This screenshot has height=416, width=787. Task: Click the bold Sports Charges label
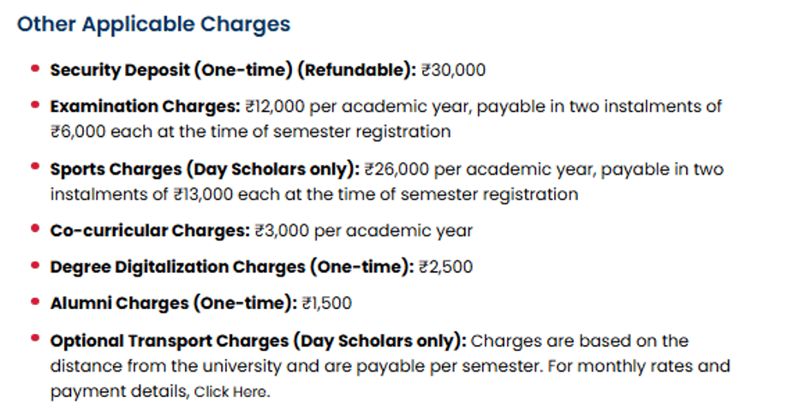coord(205,169)
